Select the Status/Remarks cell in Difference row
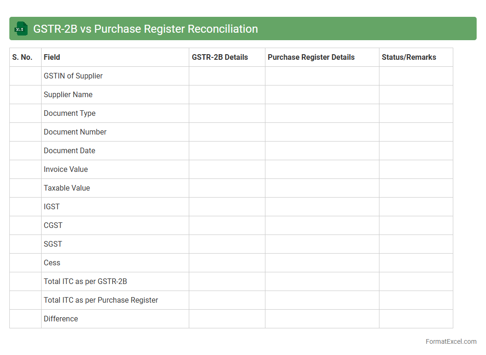 tap(416, 319)
